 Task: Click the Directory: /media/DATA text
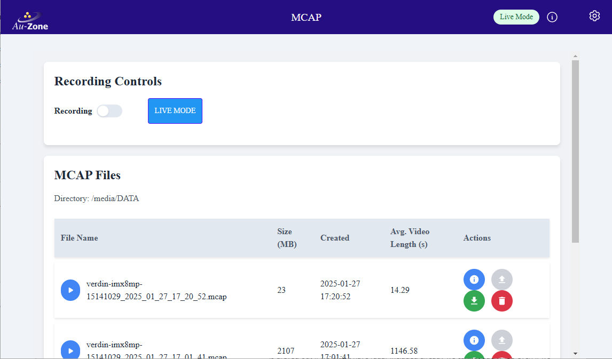97,198
